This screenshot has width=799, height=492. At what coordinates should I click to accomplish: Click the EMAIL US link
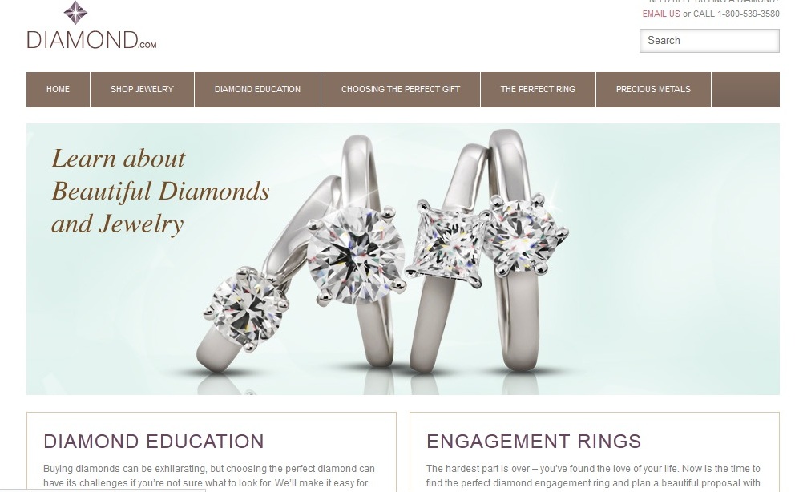coord(661,14)
